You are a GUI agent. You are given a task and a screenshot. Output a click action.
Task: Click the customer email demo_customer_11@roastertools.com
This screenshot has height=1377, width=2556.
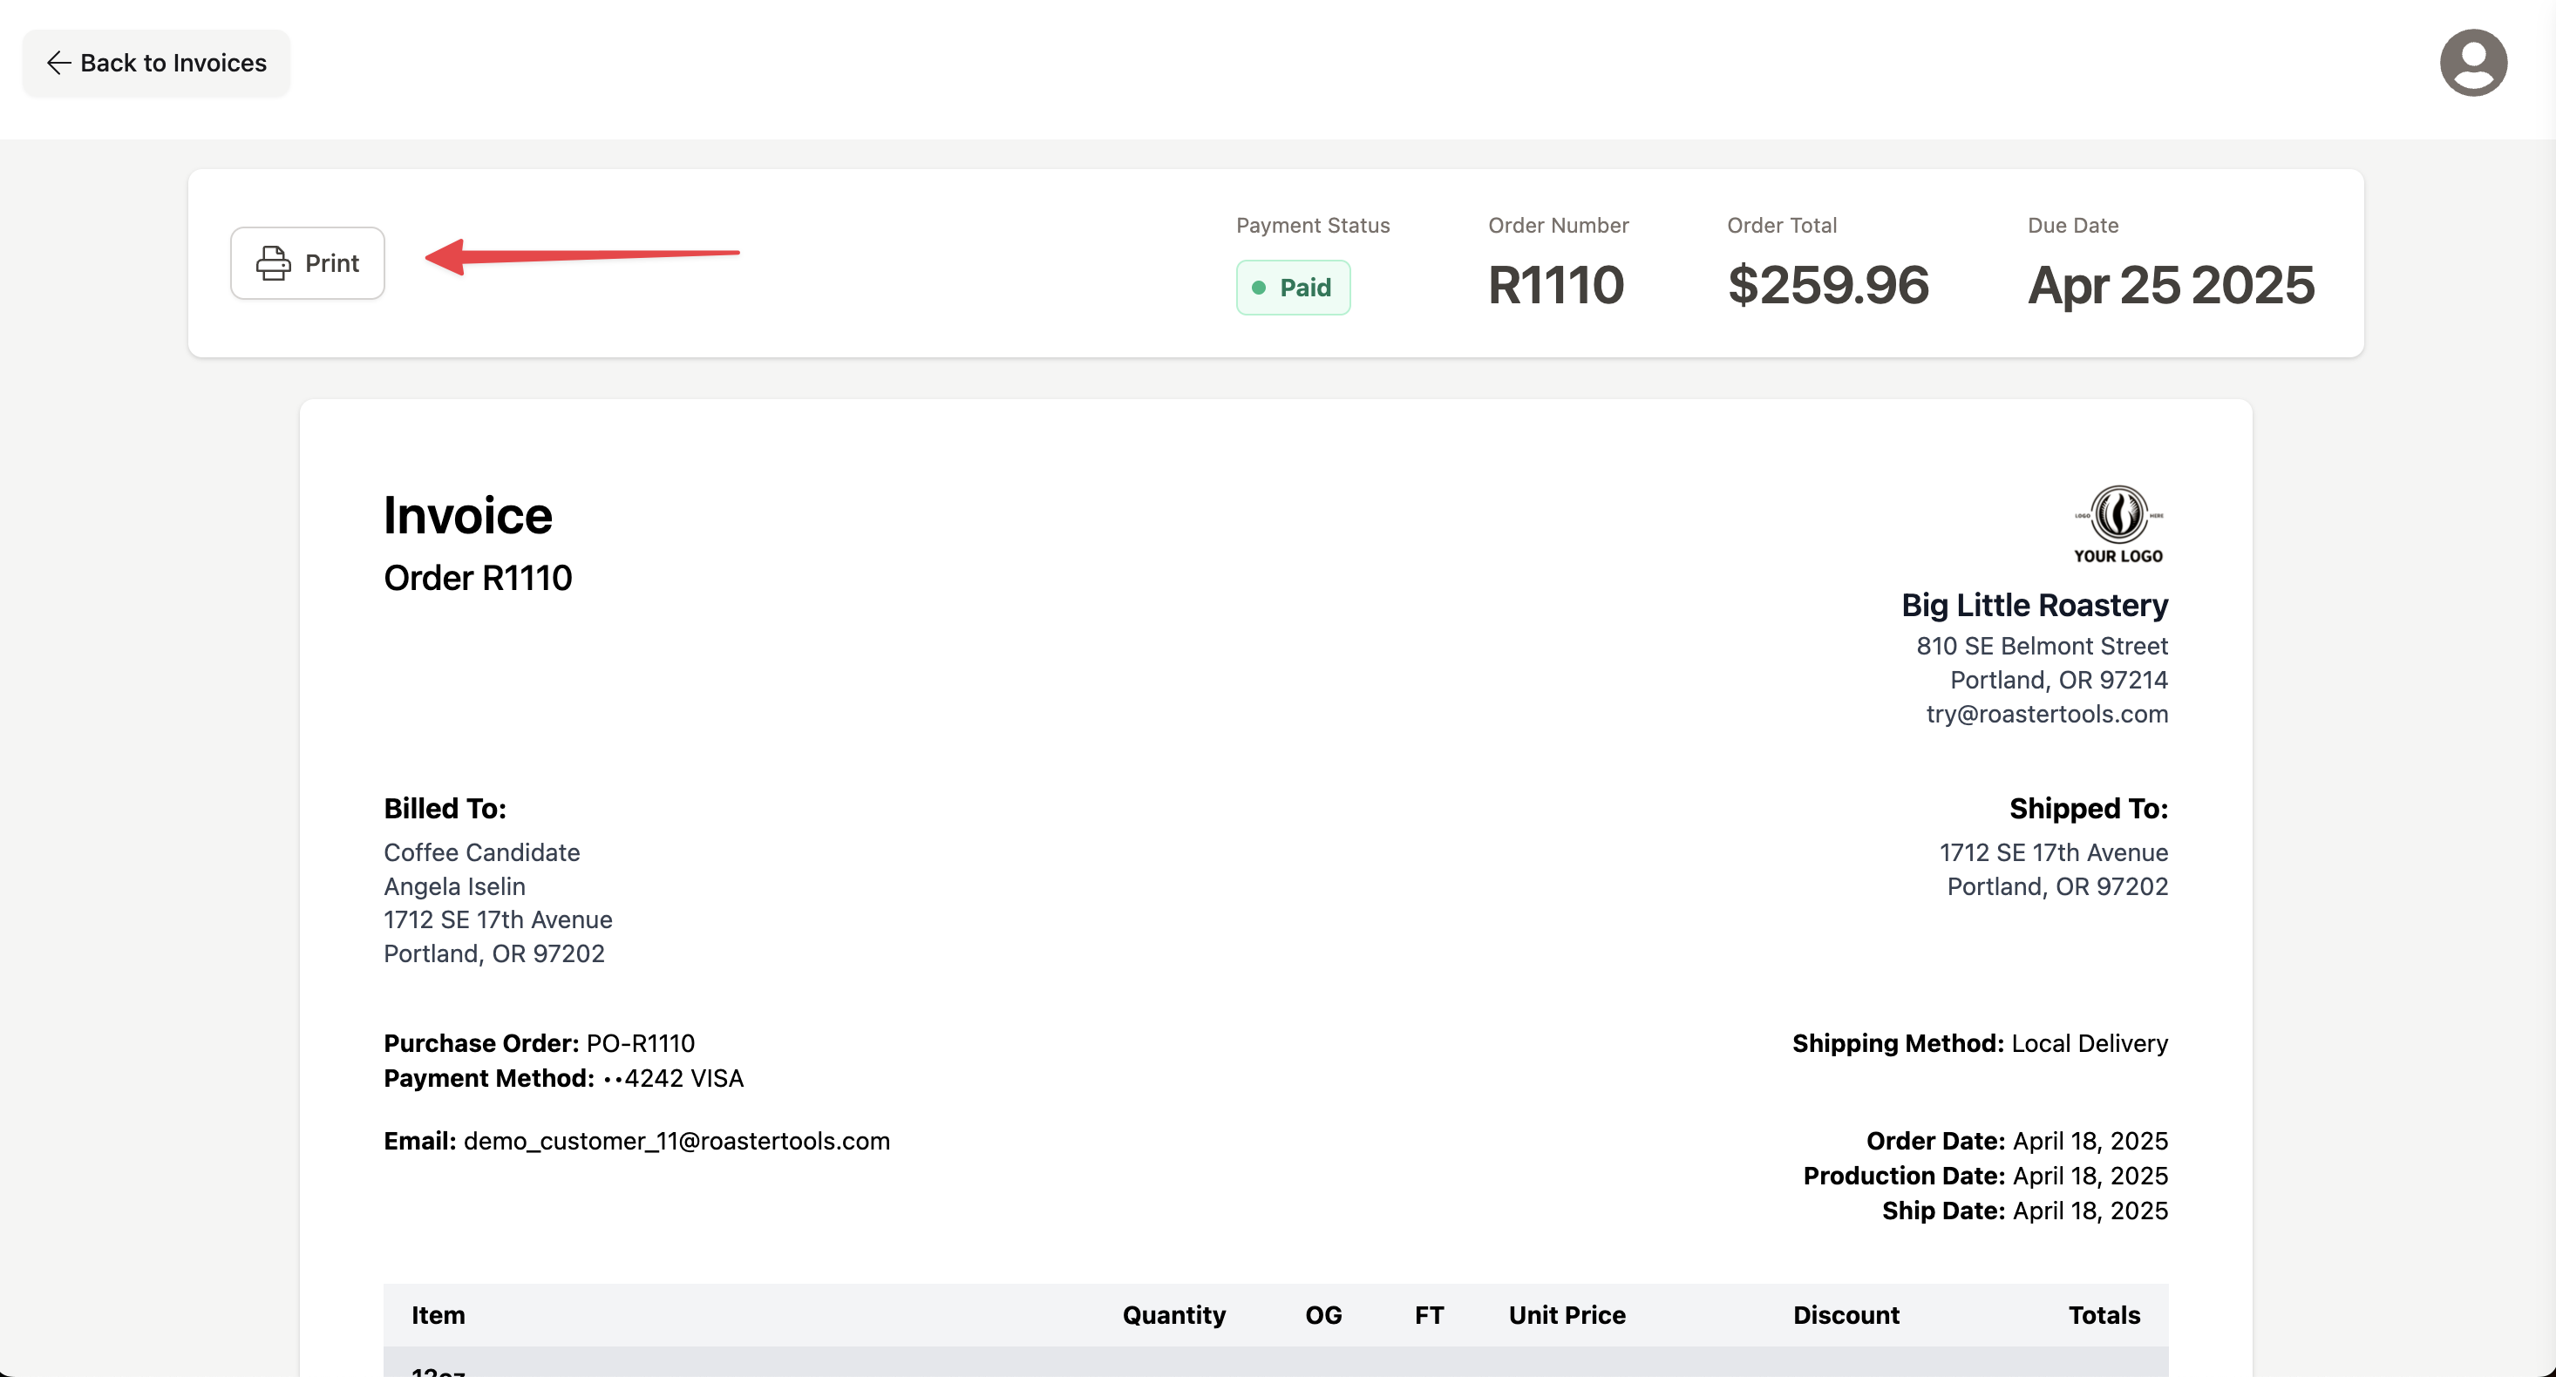click(676, 1141)
